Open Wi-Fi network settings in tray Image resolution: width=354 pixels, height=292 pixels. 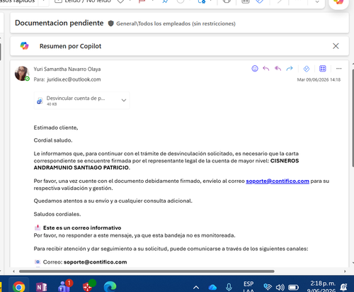(x=268, y=287)
